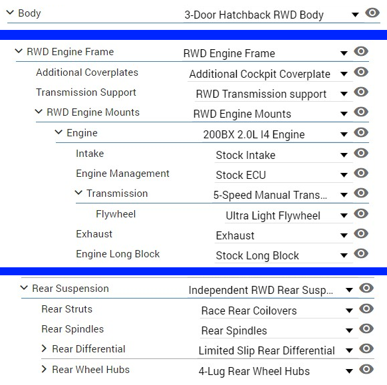Toggle eye icon for Additional Coverplates

pyautogui.click(x=361, y=72)
